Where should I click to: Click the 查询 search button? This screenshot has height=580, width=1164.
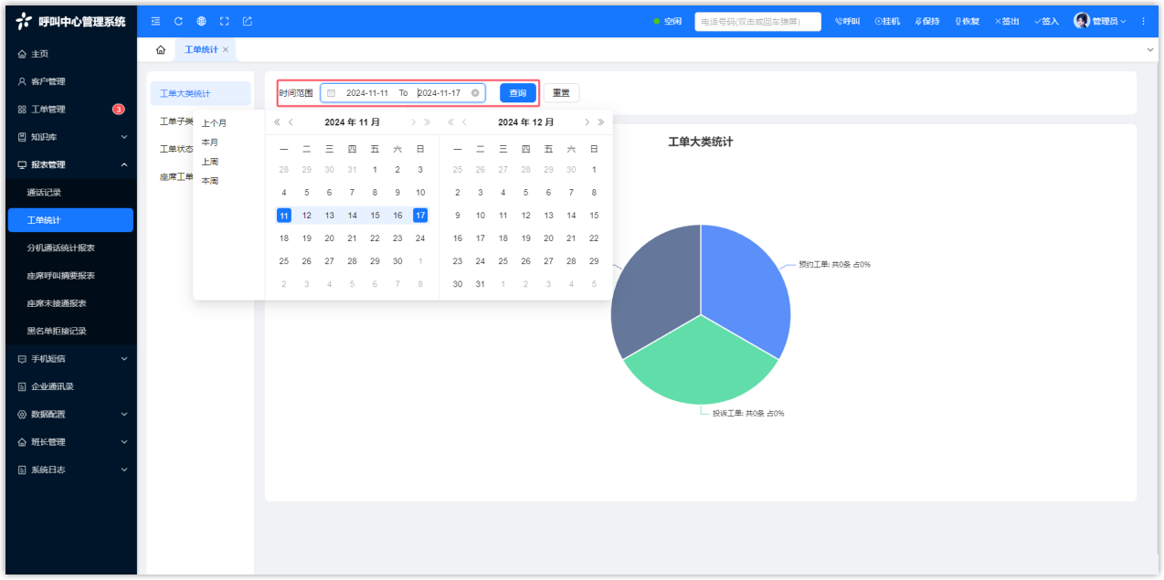coord(517,93)
